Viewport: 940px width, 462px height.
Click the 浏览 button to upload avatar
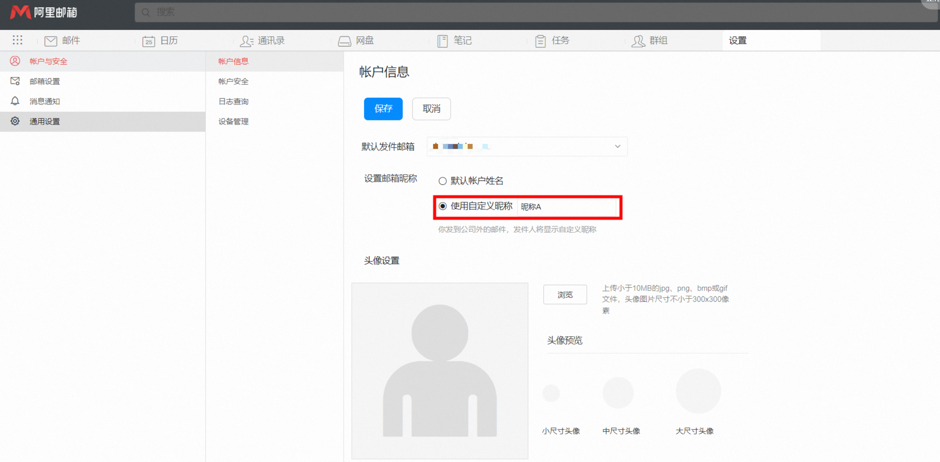coord(565,294)
